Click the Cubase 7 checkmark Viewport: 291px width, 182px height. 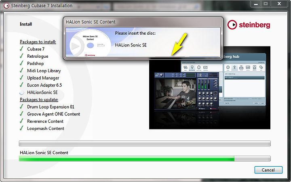(21, 49)
